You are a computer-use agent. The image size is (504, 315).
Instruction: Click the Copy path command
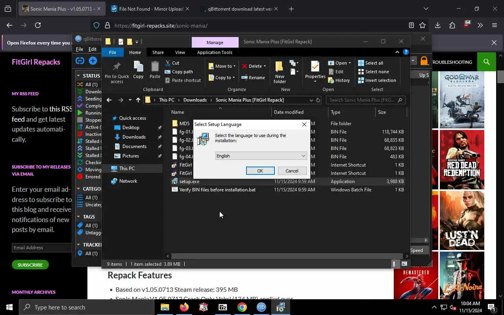[179, 72]
